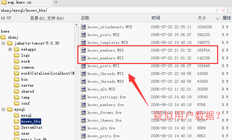The width and height of the screenshot is (232, 140).
Task: Click the koowo_posts.frm file name
Action: [103, 136]
